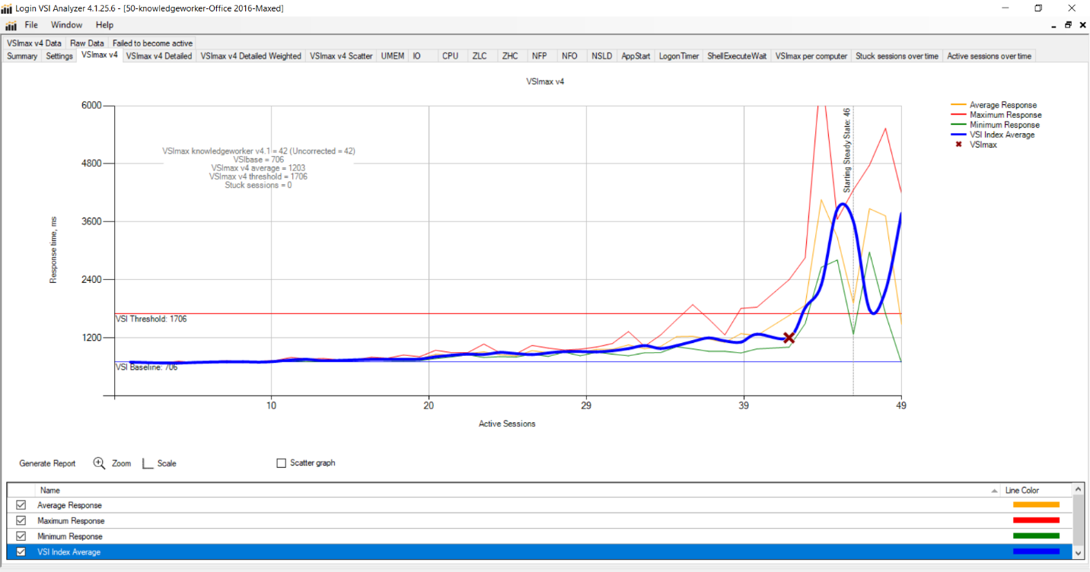Minimize the inner document window
Screen dimensions: 1090x572
(x=1051, y=25)
